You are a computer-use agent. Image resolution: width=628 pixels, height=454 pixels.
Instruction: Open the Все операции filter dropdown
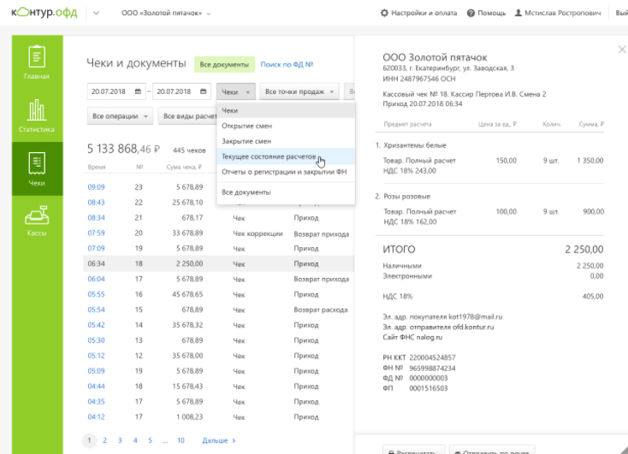coord(119,116)
